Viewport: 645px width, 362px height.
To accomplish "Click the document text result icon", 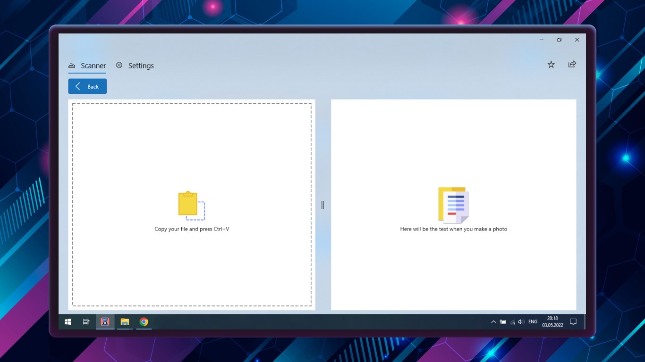I will [453, 205].
